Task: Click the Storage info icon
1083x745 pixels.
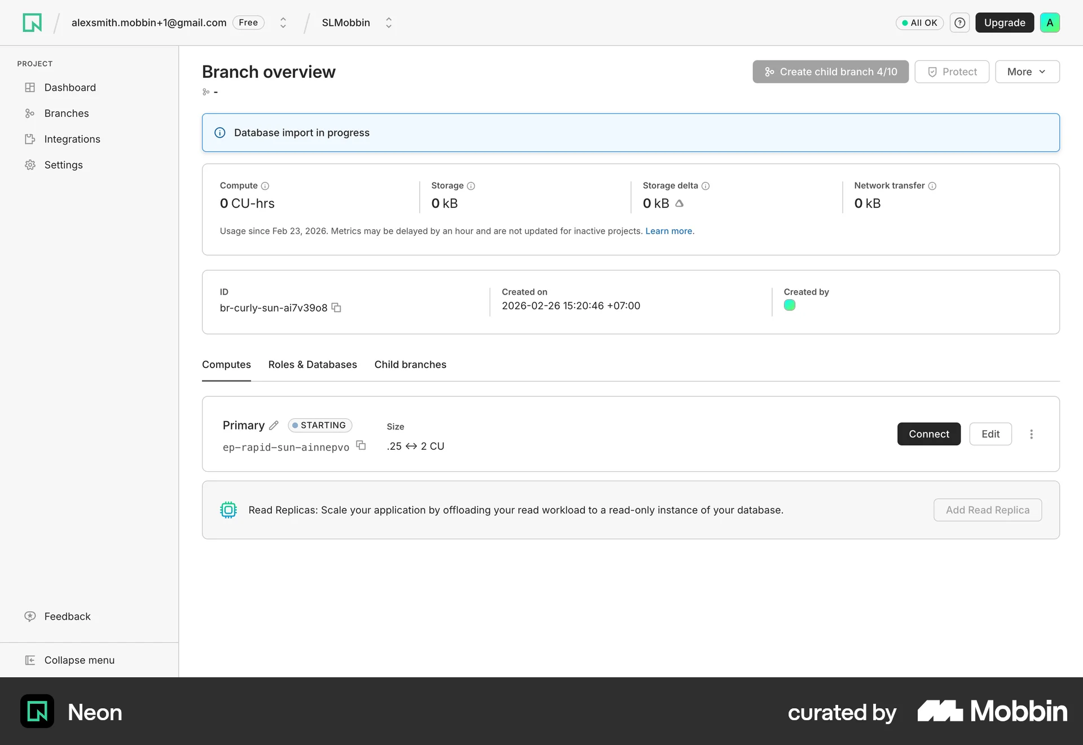Action: pyautogui.click(x=471, y=186)
